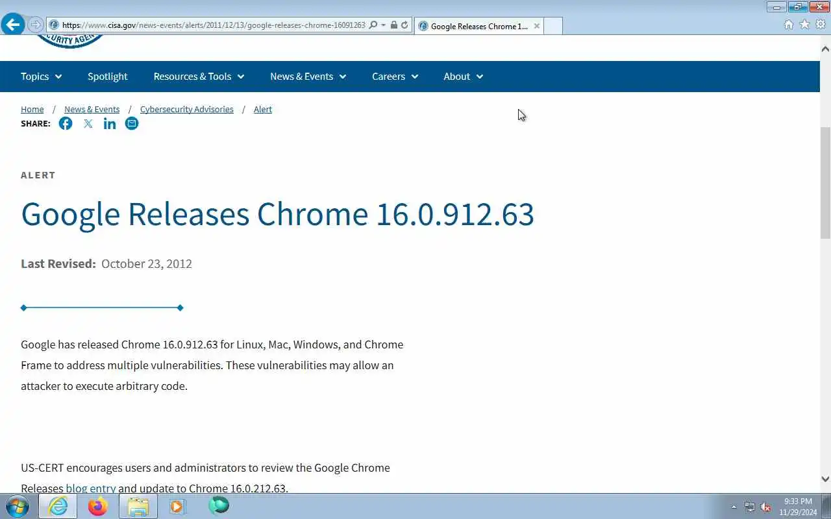Click the muted volume tray icon
Image resolution: width=831 pixels, height=519 pixels.
pos(765,507)
